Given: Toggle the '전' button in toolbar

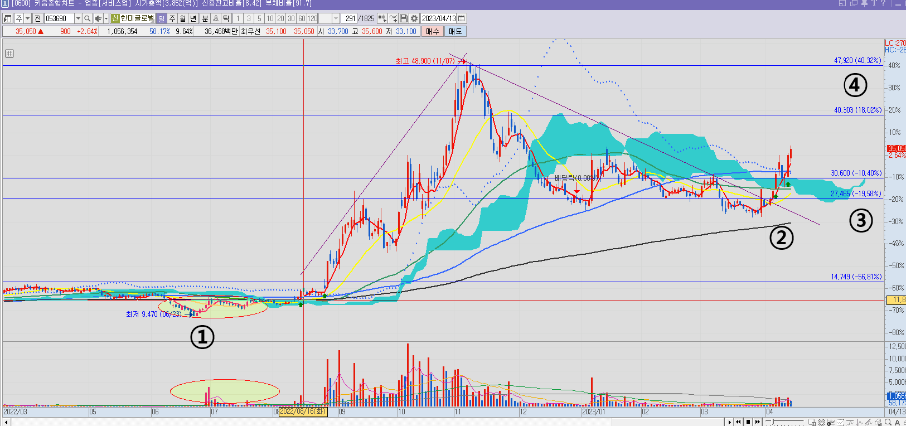Looking at the screenshot, I should click(x=37, y=18).
